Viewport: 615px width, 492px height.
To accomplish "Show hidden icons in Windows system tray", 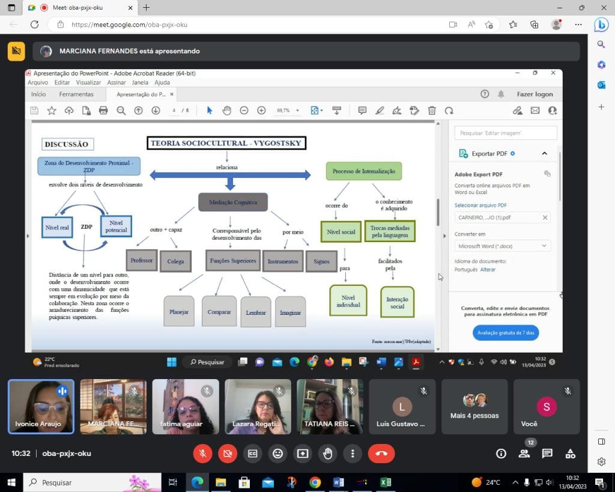I will pos(515,482).
